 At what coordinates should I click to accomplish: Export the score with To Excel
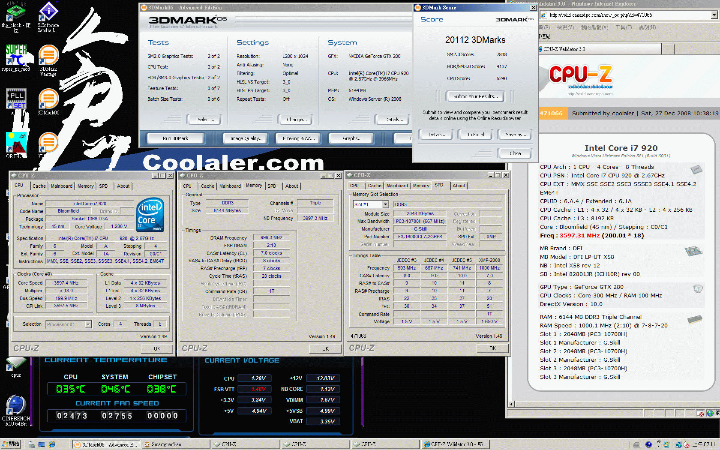tap(476, 135)
